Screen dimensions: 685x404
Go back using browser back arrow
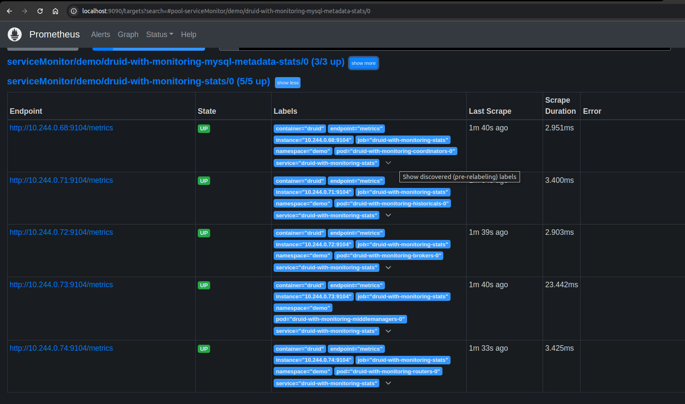tap(9, 11)
